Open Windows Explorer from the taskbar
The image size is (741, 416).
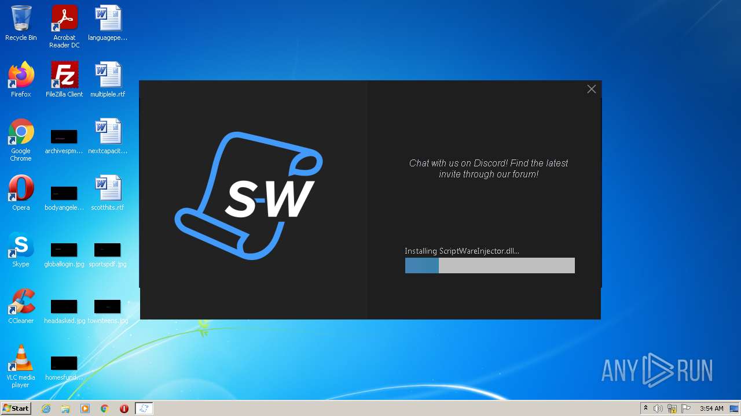65,408
